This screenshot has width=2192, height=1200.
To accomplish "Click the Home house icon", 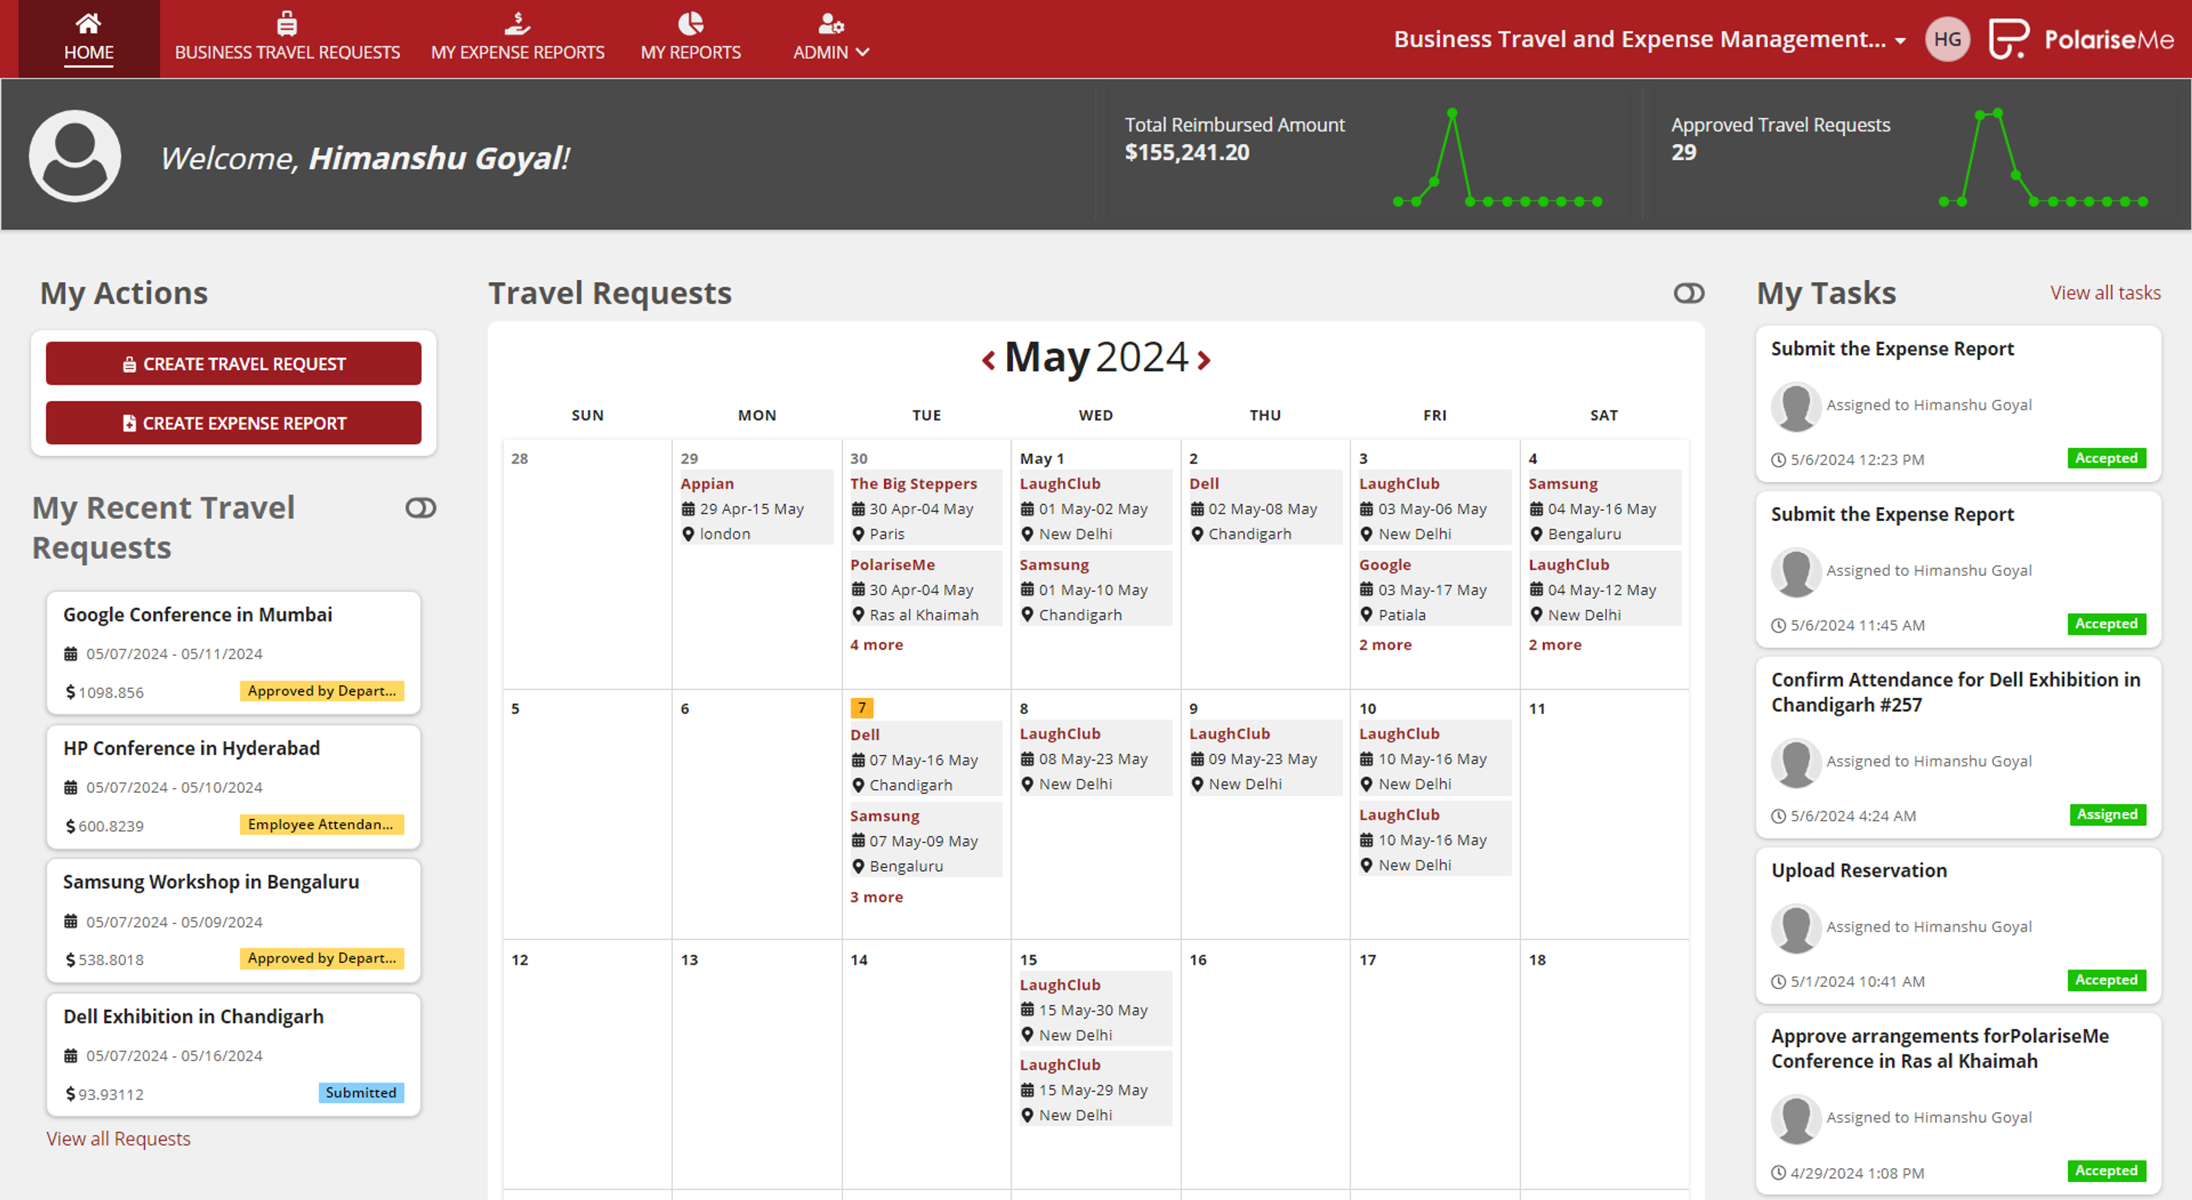I will point(88,23).
